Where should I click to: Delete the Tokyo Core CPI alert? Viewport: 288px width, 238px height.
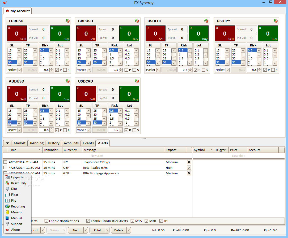pyautogui.click(x=189, y=162)
